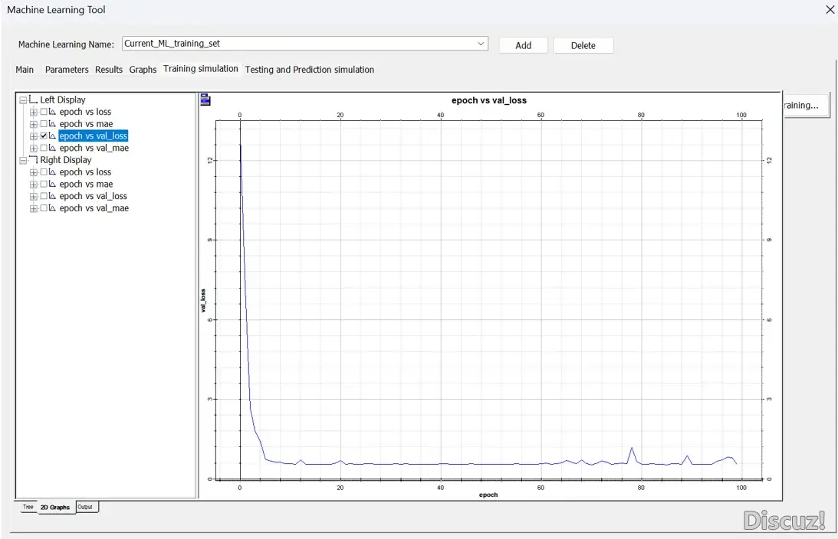This screenshot has width=838, height=539.
Task: Enable Right Display epoch vs val_loss checkbox
Action: pos(44,197)
